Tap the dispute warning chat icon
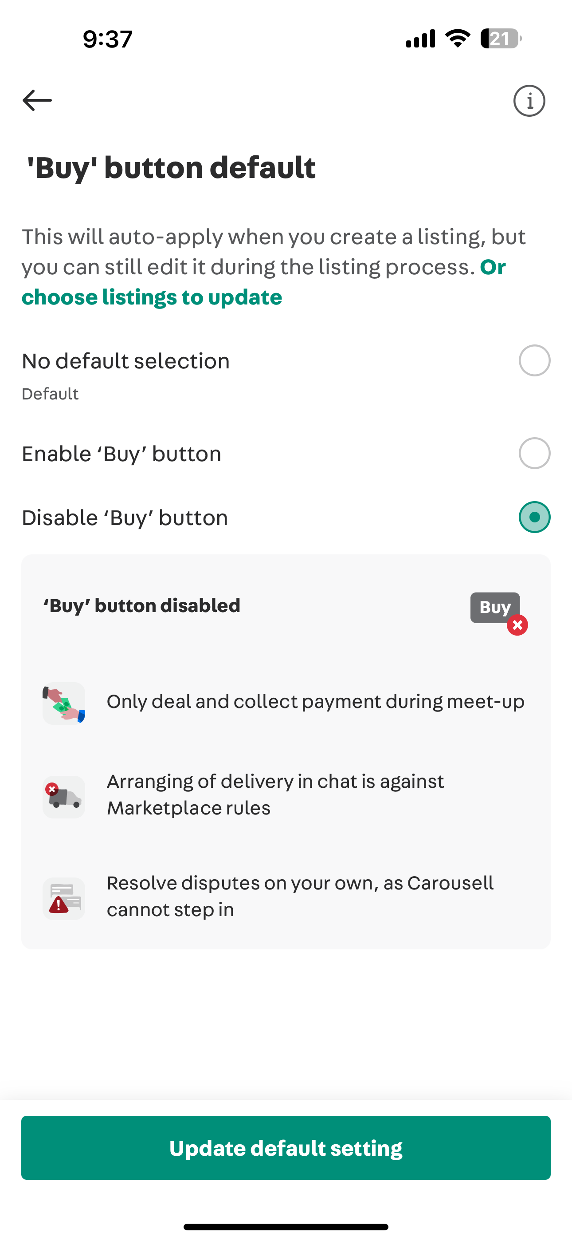This screenshot has height=1241, width=572. pyautogui.click(x=64, y=898)
